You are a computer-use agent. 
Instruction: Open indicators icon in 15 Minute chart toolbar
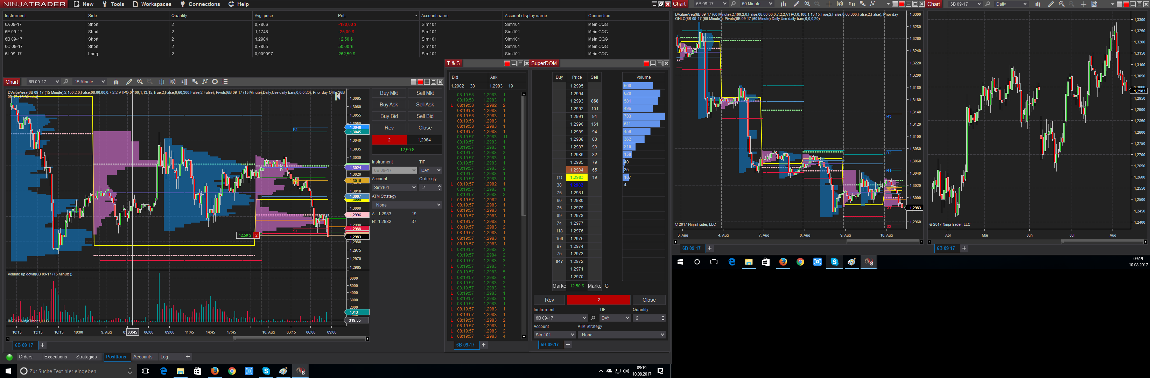pyautogui.click(x=195, y=82)
